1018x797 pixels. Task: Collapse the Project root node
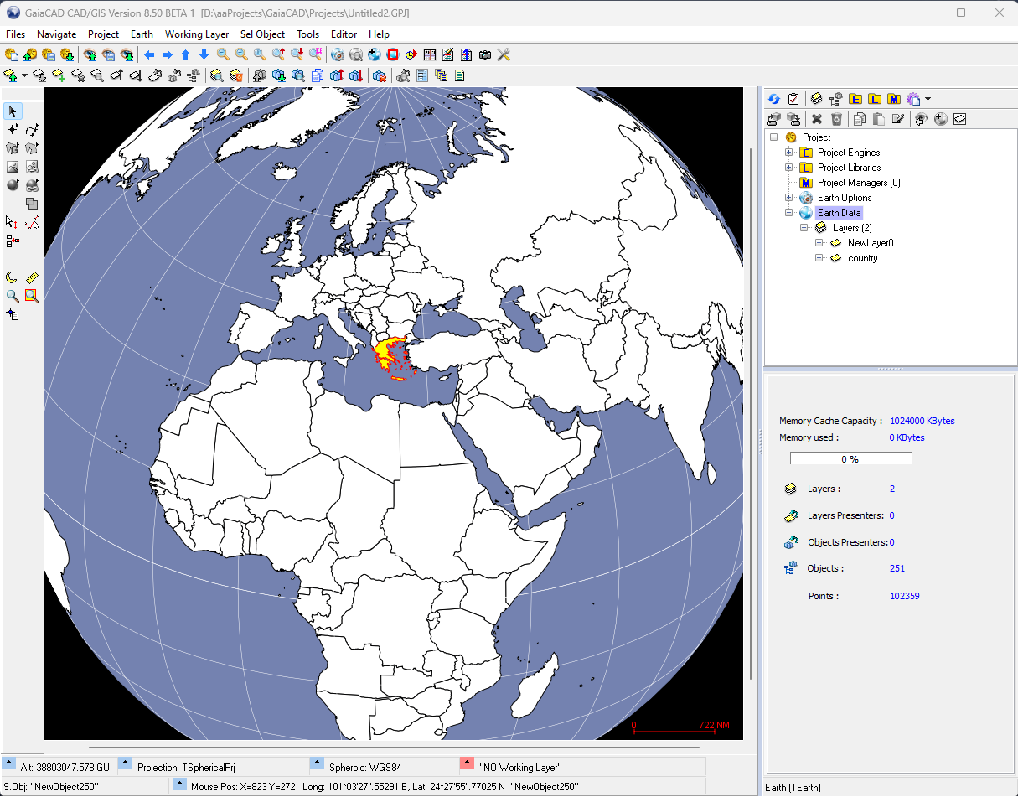(x=773, y=137)
